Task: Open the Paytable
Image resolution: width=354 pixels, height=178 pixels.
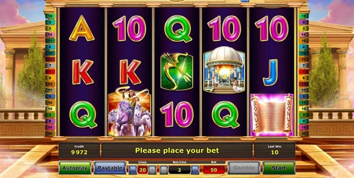Action: click(x=110, y=168)
